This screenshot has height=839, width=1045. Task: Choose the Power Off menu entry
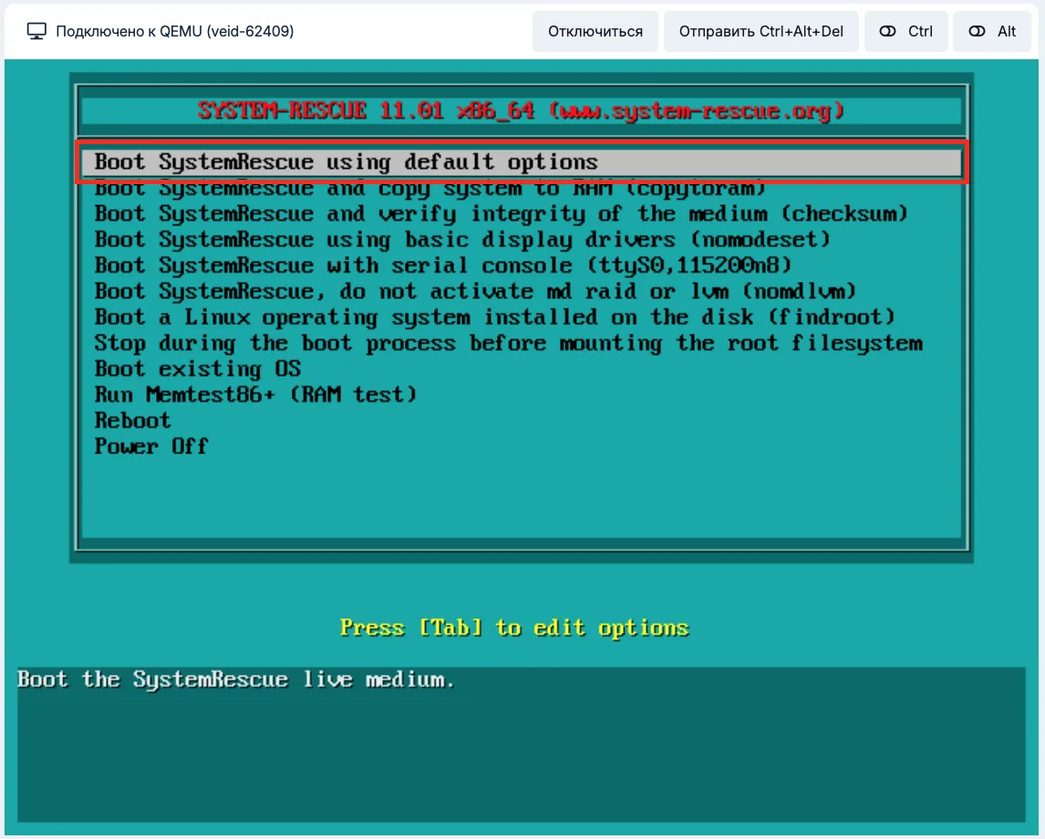(151, 447)
